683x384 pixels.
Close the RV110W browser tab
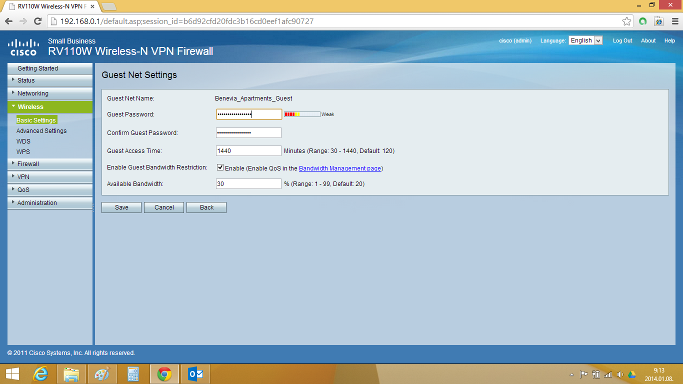(92, 6)
